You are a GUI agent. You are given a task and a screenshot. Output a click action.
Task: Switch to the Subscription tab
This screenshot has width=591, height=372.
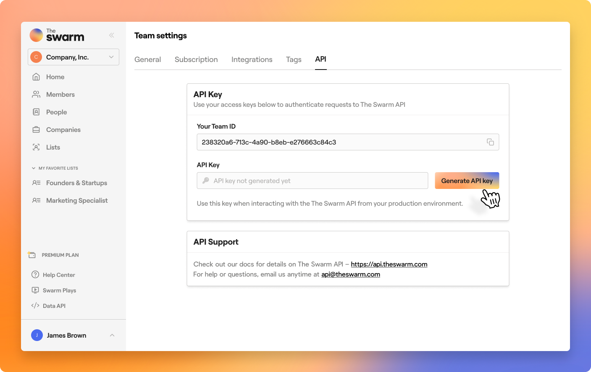[196, 59]
